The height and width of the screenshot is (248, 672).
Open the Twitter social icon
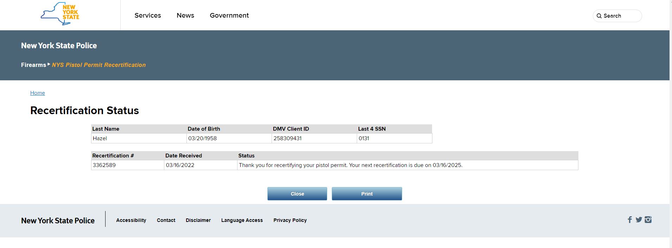point(639,220)
